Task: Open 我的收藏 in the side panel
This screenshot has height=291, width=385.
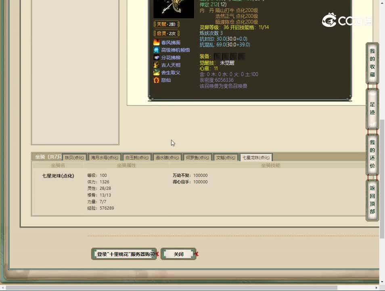Action: 372,63
